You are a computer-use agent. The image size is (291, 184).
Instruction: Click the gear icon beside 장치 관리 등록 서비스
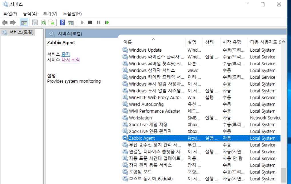pos(125,165)
